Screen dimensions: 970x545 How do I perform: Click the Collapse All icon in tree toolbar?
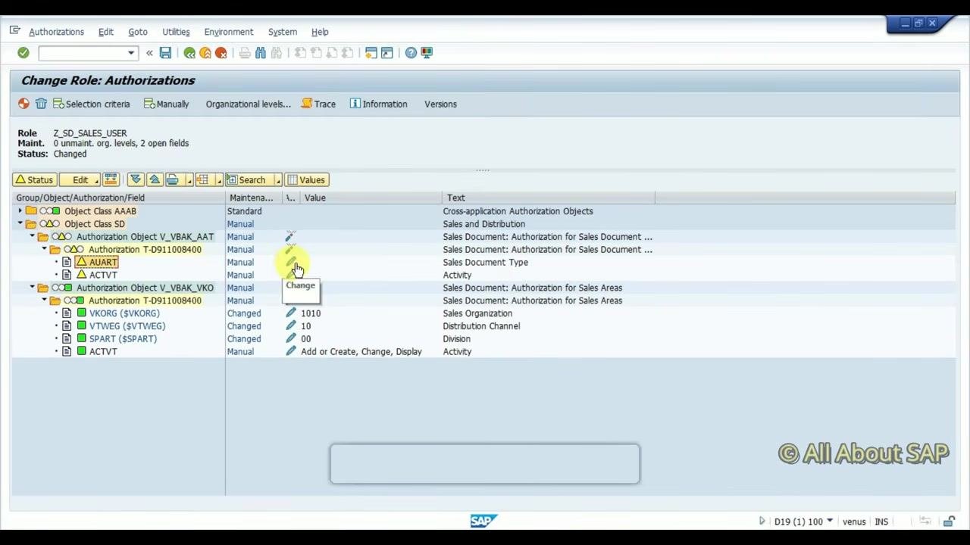154,180
